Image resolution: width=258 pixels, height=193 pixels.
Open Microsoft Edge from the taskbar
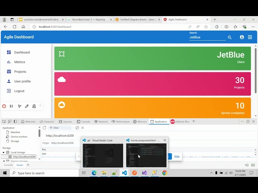click(x=94, y=173)
